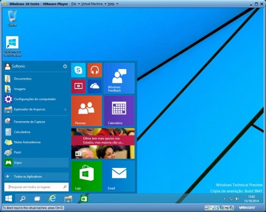The height and width of the screenshot is (212, 266).
Task: Open the Calendário tile
Action: (119, 111)
